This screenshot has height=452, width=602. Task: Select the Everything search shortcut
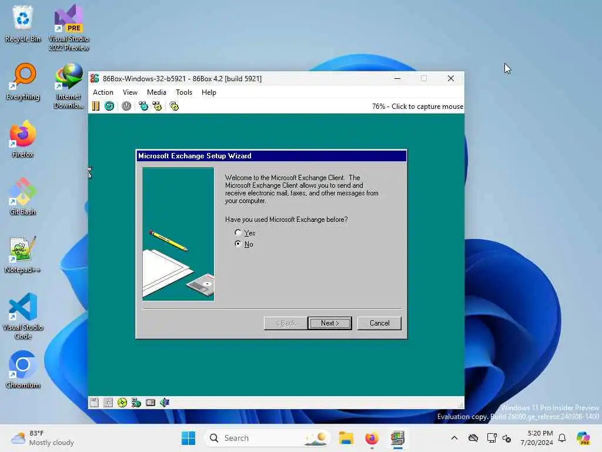tap(23, 81)
